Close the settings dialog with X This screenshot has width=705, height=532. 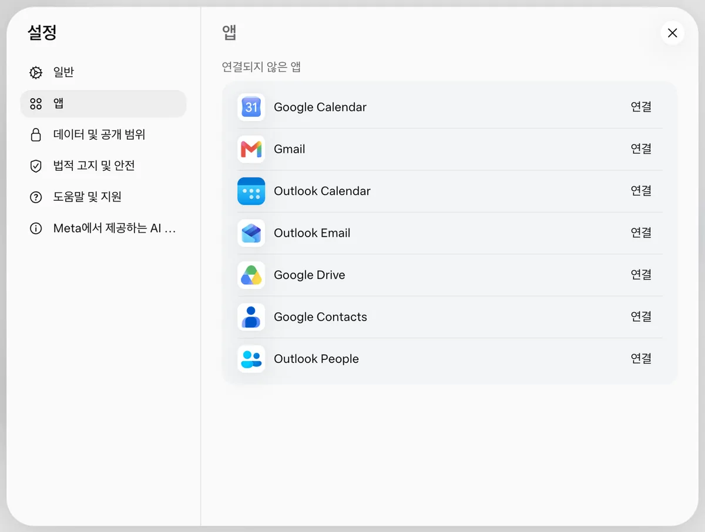click(673, 33)
